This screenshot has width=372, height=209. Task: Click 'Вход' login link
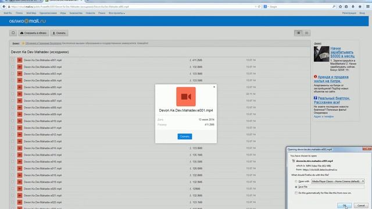click(x=362, y=13)
